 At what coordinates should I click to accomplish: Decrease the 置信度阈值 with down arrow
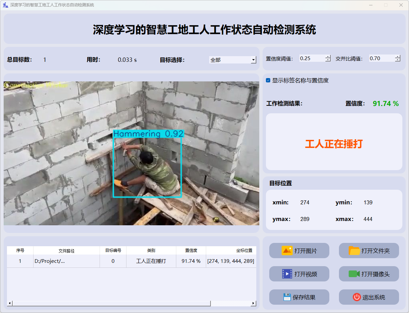(x=328, y=60)
